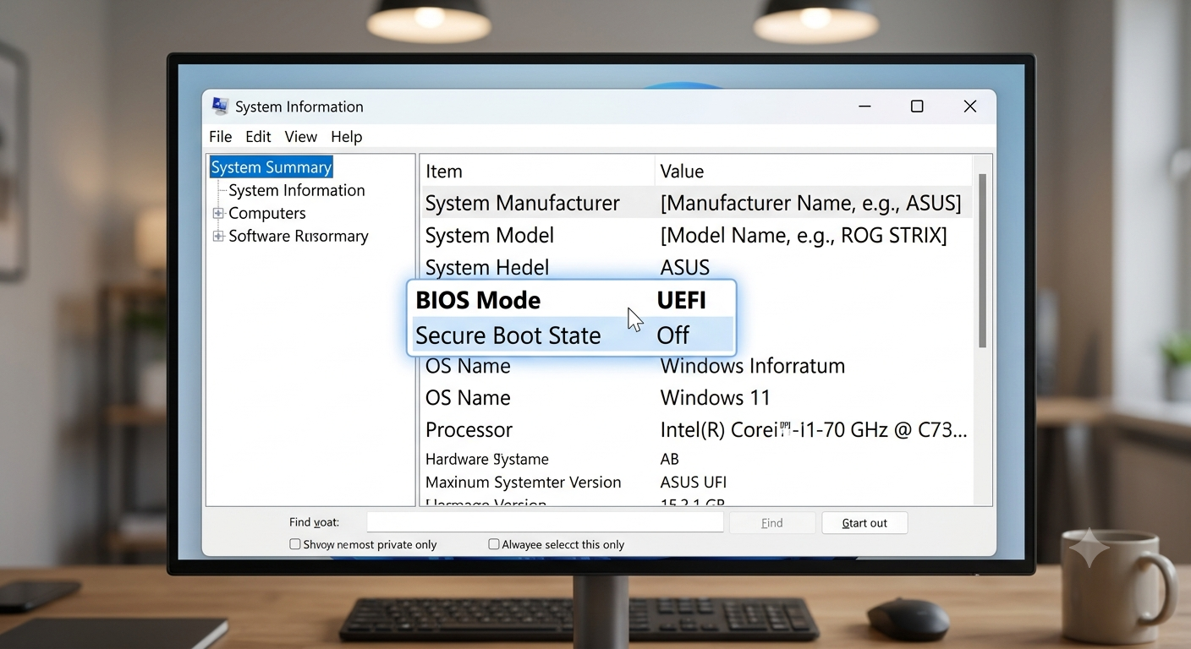This screenshot has height=649, width=1191.
Task: Click the [Model Name, e.g., ROG STRIX] value
Action: [803, 235]
